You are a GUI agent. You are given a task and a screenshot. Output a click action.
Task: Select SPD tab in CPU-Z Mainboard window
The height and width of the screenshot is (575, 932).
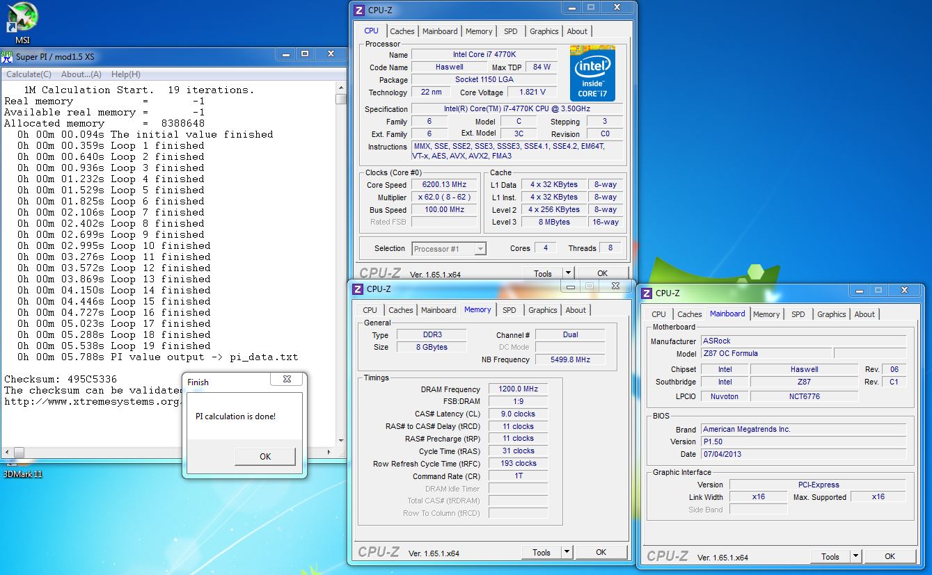tap(798, 314)
